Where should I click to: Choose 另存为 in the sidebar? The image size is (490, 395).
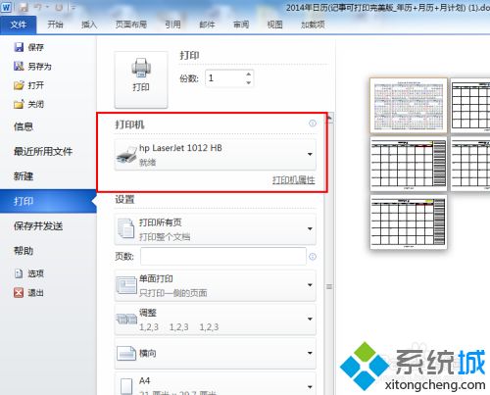pos(32,67)
